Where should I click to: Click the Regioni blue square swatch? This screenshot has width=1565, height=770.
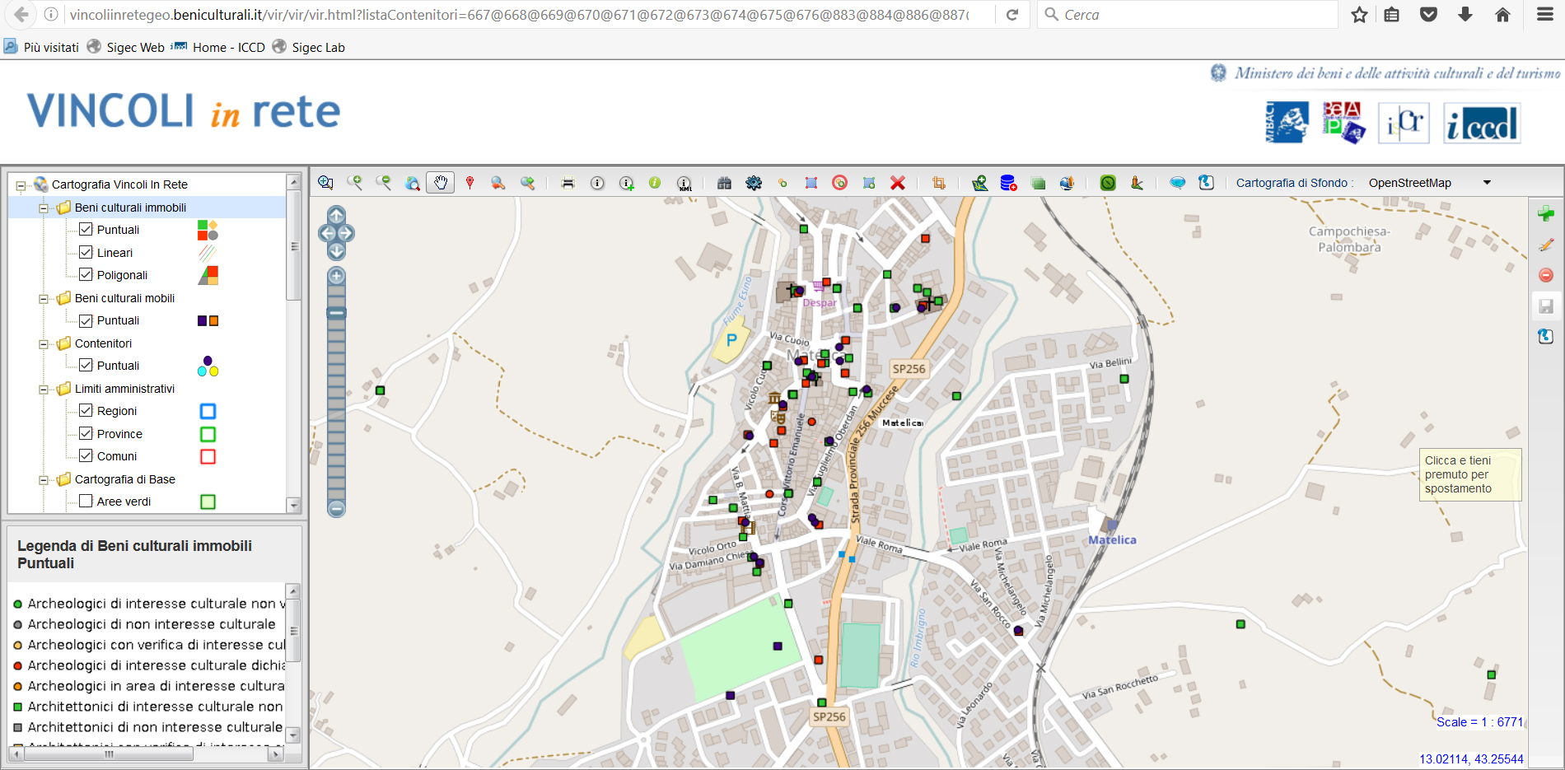tap(208, 411)
